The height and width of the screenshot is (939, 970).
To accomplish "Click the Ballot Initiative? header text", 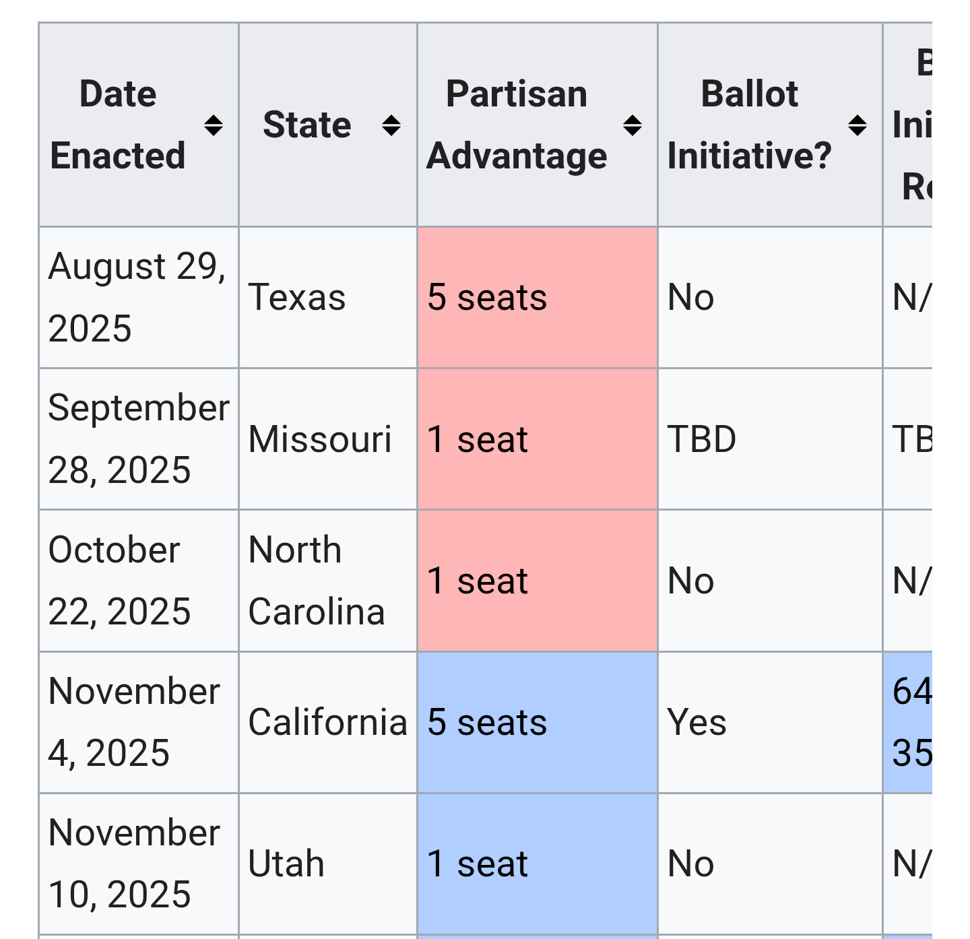I will (749, 125).
